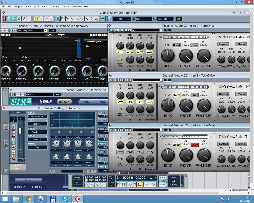Image resolution: width=254 pixels, height=203 pixels.
Task: Toggle Snap on/off button
Action: point(110,19)
